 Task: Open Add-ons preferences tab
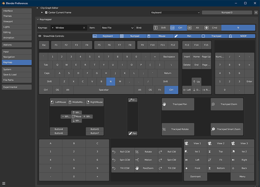point(17,45)
